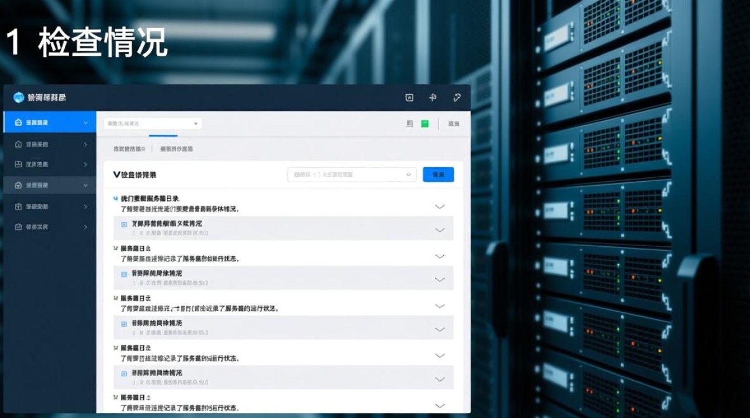Toggle the blue square box in first gray sub-row

(x=124, y=224)
